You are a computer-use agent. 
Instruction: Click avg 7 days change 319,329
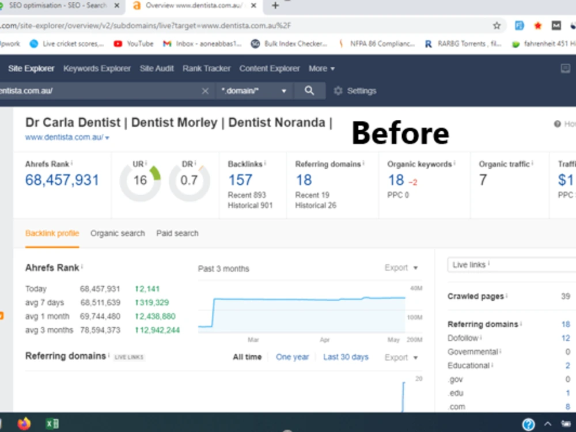152,303
